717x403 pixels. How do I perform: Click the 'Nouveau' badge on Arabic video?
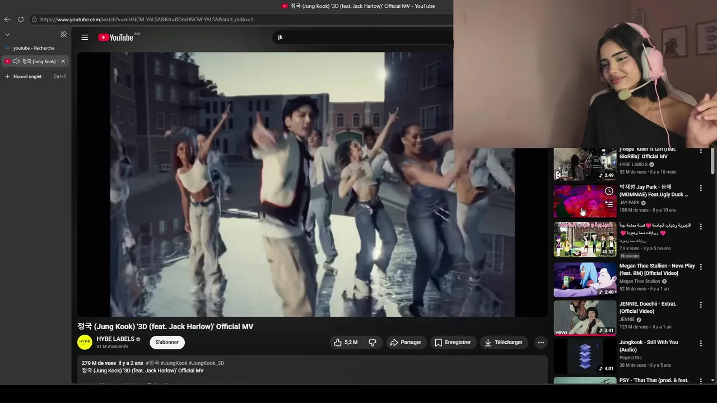[630, 256]
